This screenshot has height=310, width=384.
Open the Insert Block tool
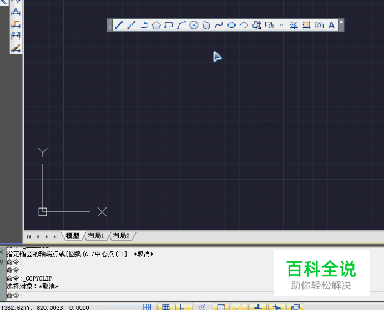pyautogui.click(x=256, y=25)
